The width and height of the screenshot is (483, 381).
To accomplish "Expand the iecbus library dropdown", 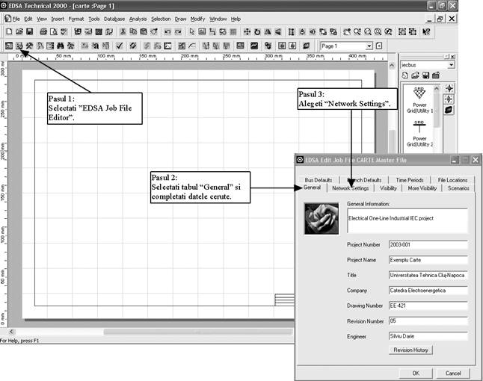I will click(x=451, y=65).
